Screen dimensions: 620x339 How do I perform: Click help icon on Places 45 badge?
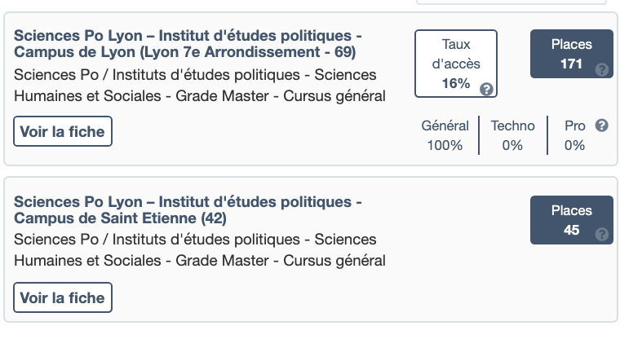pos(602,235)
